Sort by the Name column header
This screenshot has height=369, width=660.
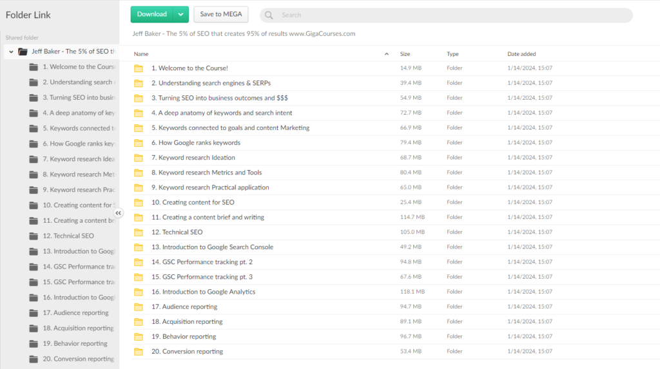point(141,54)
